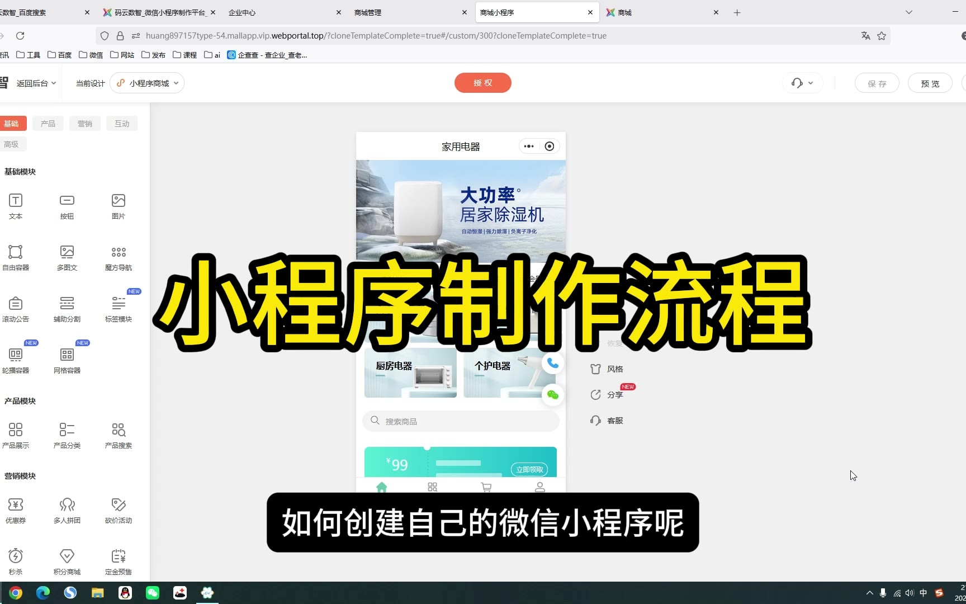Click the browser address bar URL

point(376,36)
